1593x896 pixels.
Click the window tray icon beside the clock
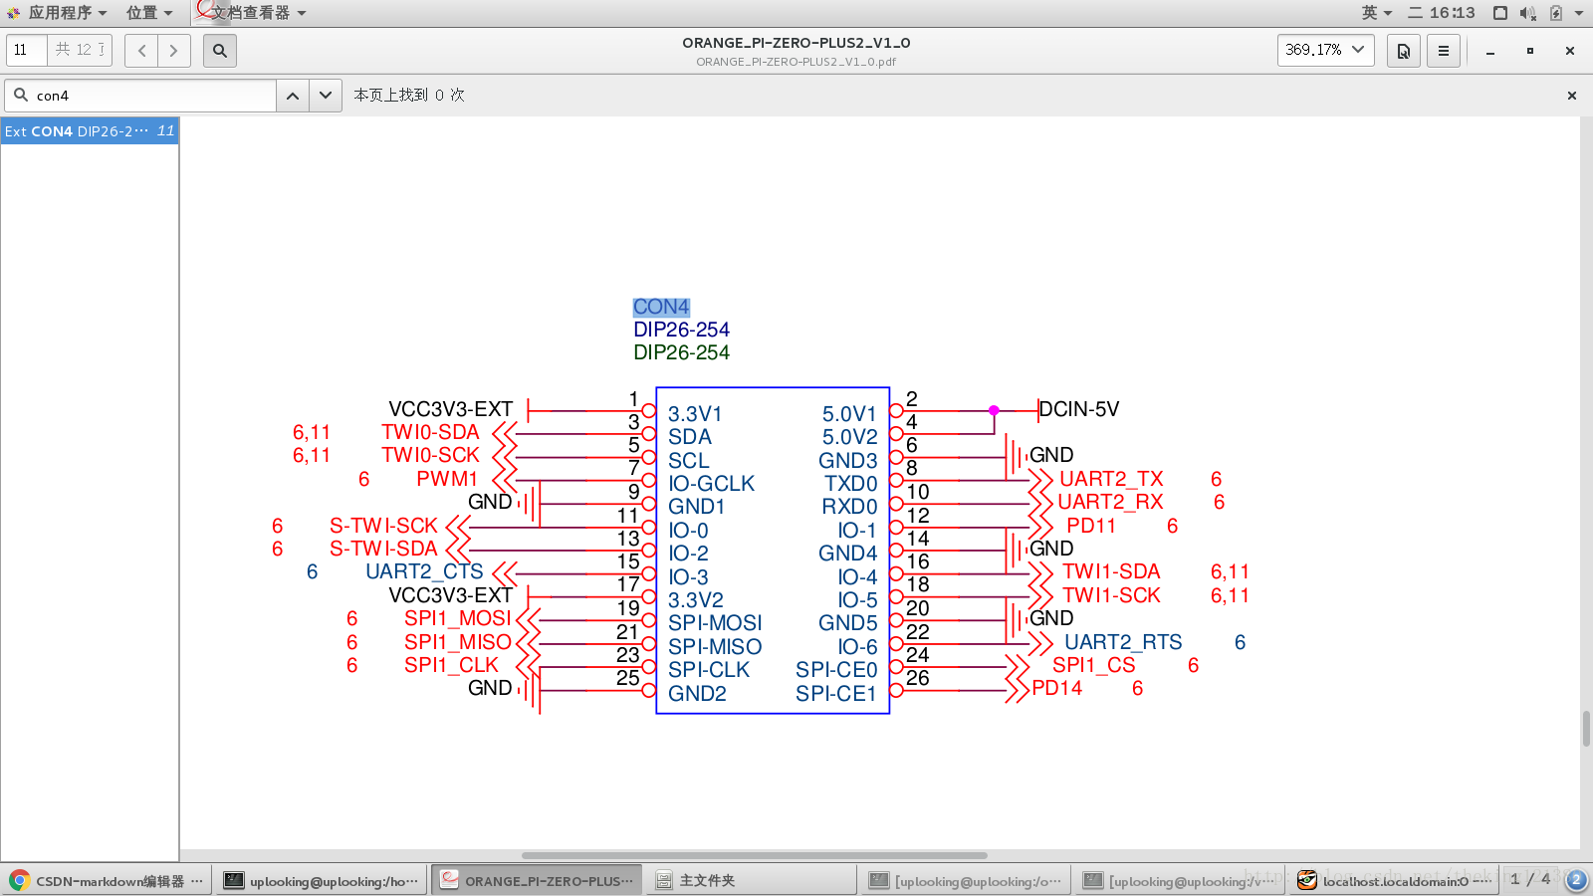[1500, 13]
